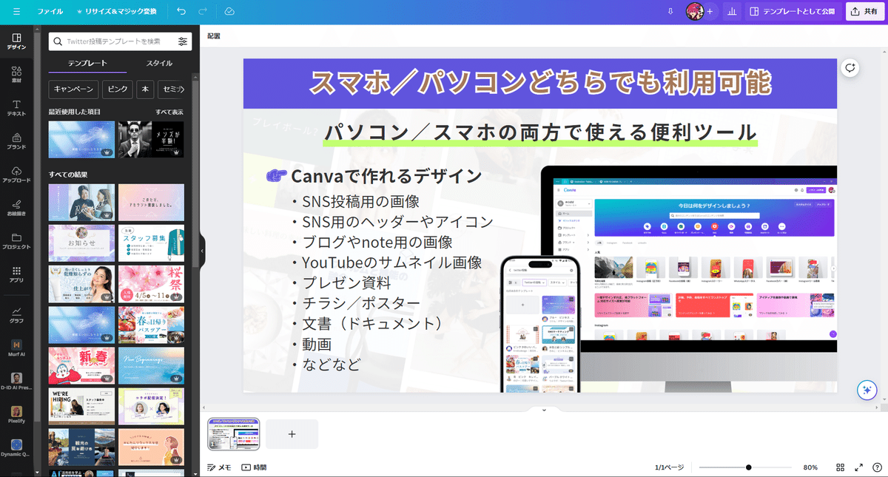Click the user avatar in header
The image size is (888, 477).
pyautogui.click(x=694, y=11)
